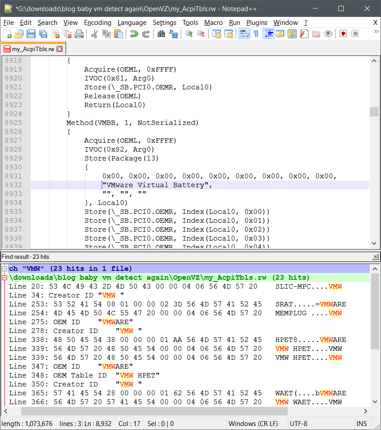Close the Find result panel
The width and height of the screenshot is (381, 430).
coord(375,257)
